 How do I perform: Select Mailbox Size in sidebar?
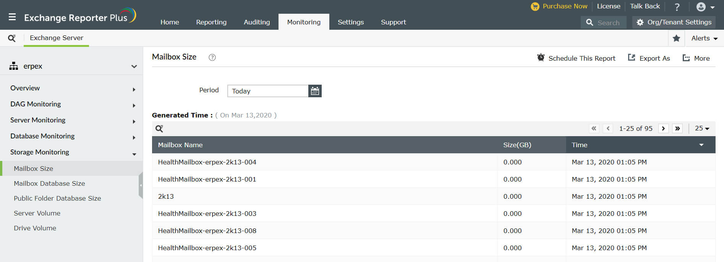coord(71,169)
